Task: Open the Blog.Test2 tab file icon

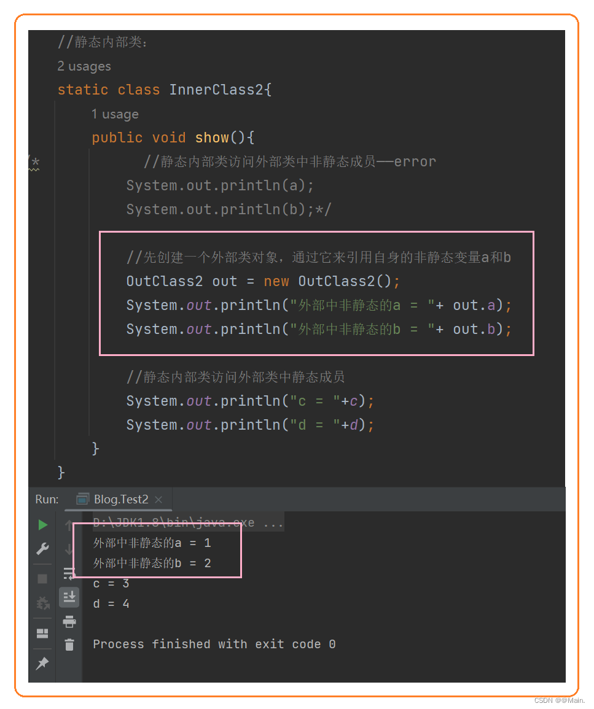Action: pos(83,499)
